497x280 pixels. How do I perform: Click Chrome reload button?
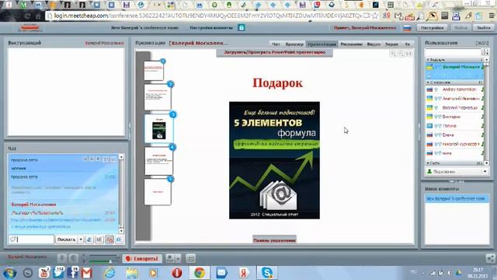click(28, 16)
